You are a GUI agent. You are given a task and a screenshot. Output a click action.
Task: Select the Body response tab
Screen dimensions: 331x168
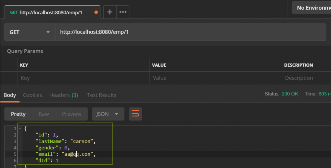[10, 95]
